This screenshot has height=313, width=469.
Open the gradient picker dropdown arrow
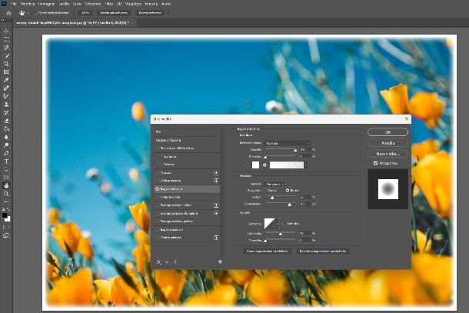tap(305, 165)
